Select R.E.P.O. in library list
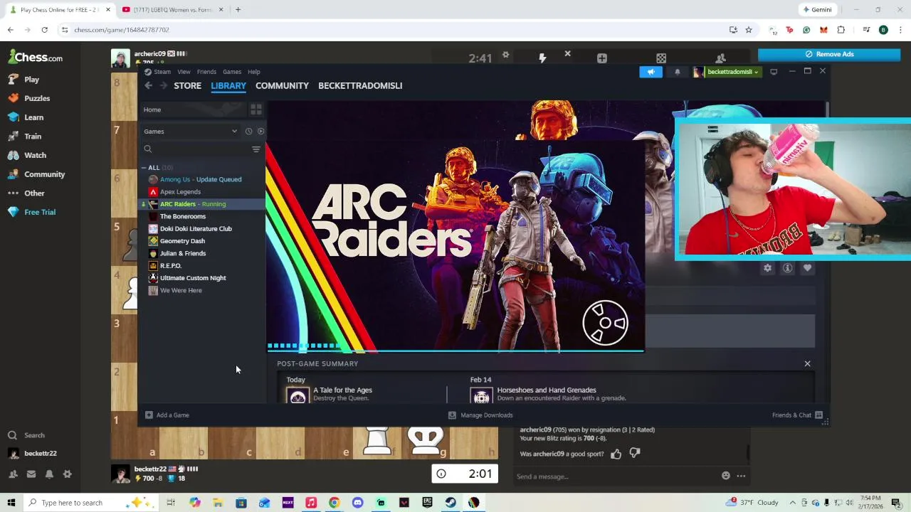 (171, 266)
